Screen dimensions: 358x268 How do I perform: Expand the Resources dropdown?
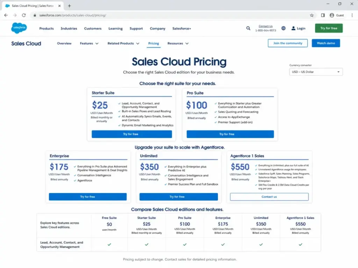point(178,43)
